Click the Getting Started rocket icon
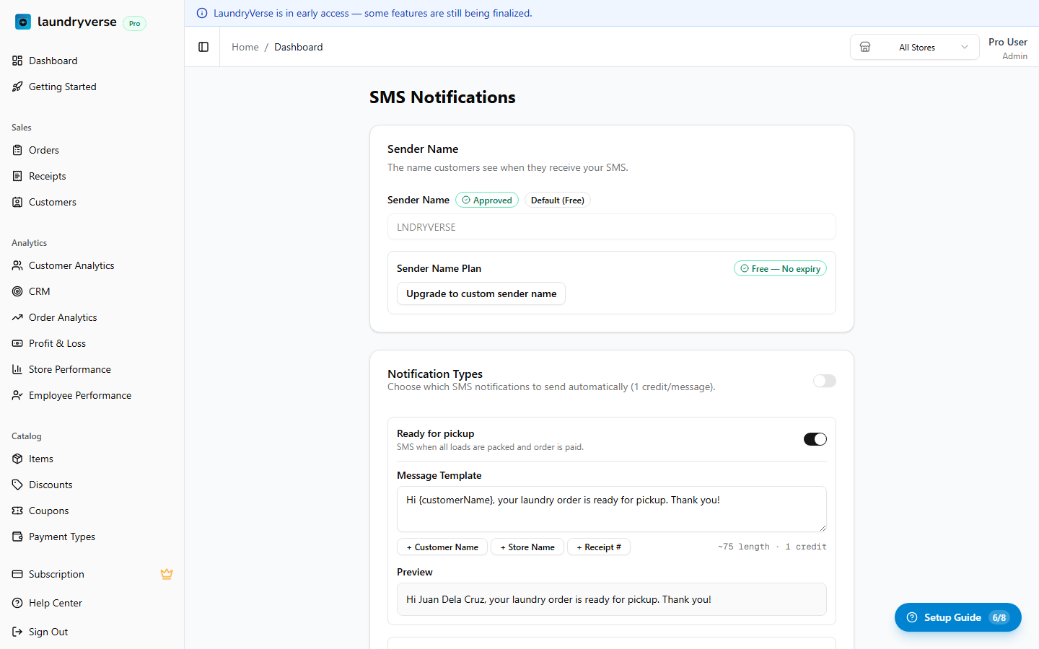 pos(17,87)
